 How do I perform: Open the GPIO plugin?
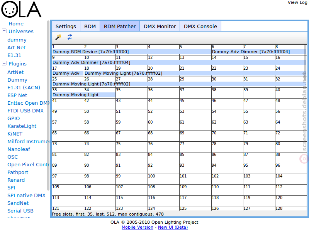pos(14,119)
